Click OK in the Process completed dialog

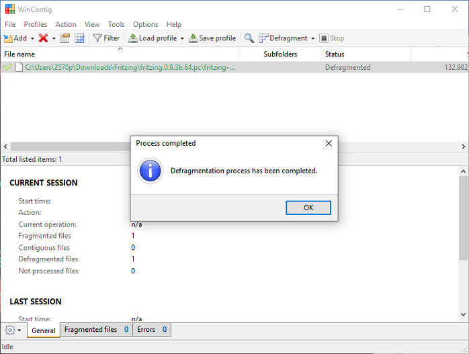click(x=308, y=208)
